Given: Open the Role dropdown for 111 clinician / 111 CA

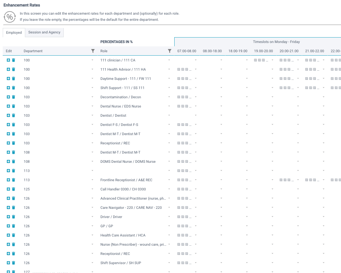Looking at the screenshot, I should 169,60.
